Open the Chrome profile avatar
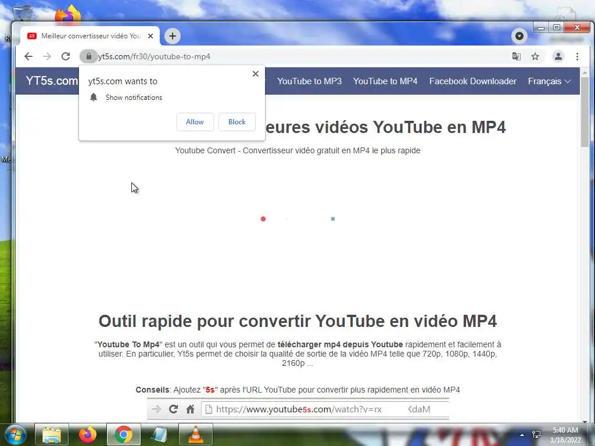 pyautogui.click(x=558, y=56)
